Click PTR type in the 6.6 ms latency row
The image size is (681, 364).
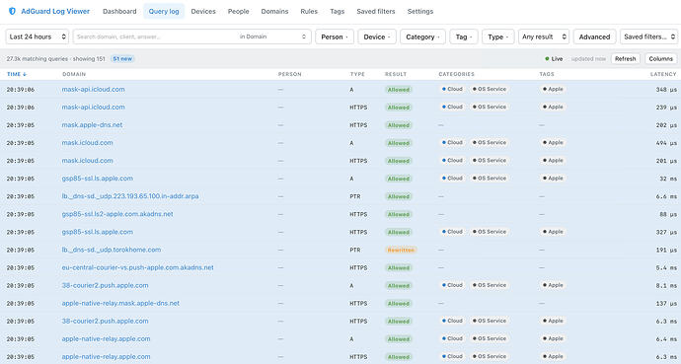tap(355, 196)
